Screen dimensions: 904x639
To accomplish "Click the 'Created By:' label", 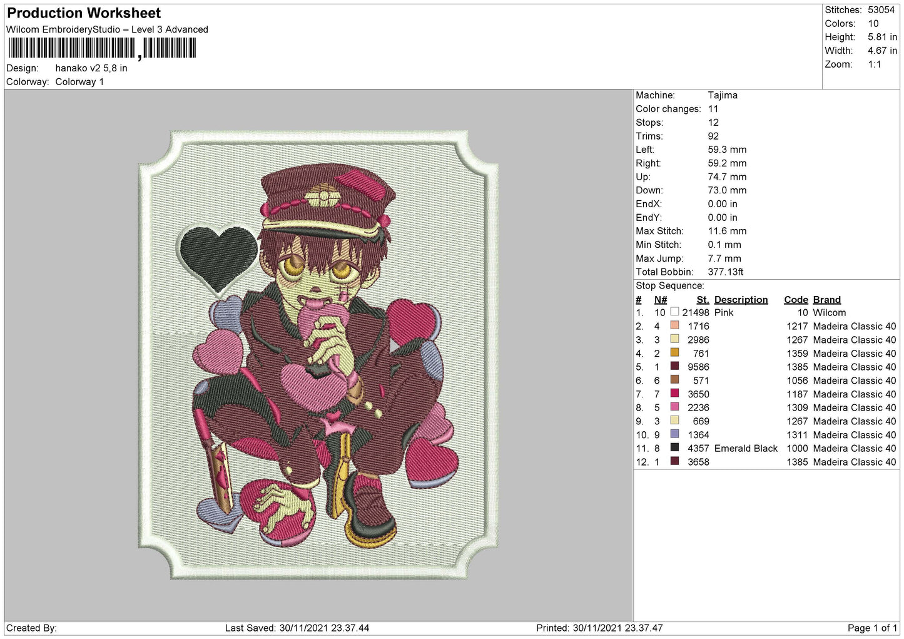I will click(31, 628).
